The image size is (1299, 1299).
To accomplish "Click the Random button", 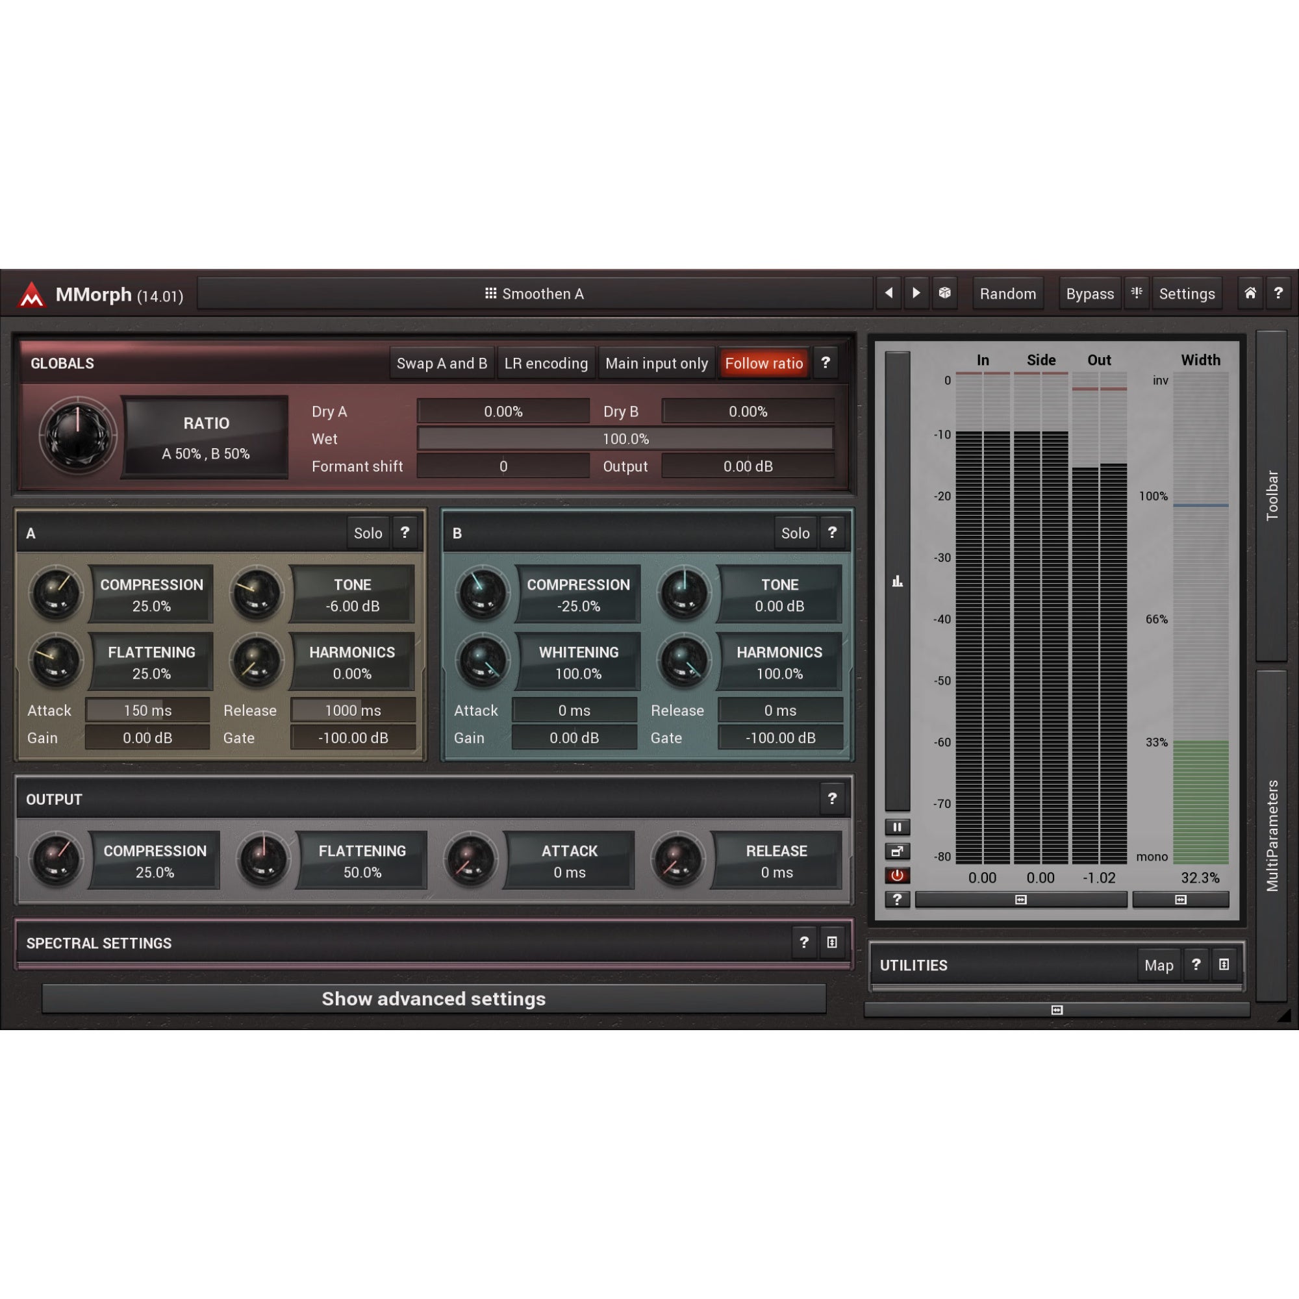I will [x=1008, y=293].
